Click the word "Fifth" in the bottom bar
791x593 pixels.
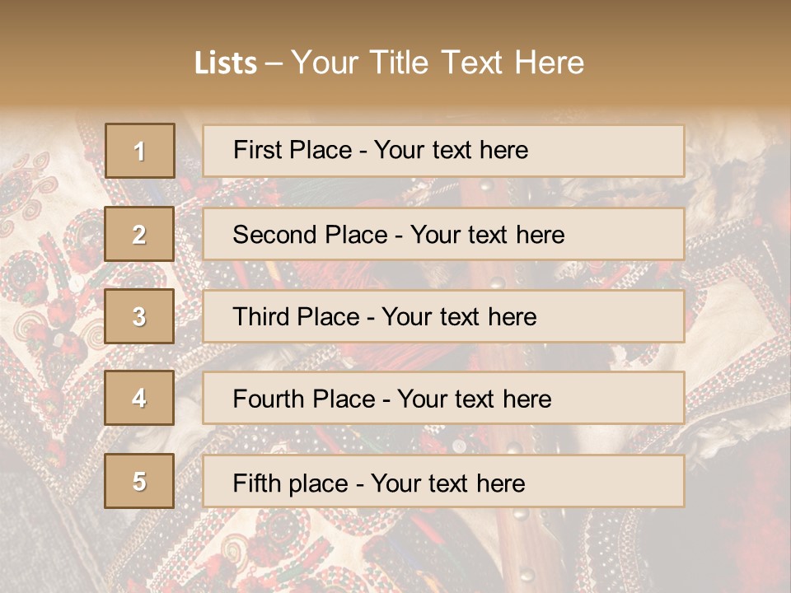tap(255, 483)
